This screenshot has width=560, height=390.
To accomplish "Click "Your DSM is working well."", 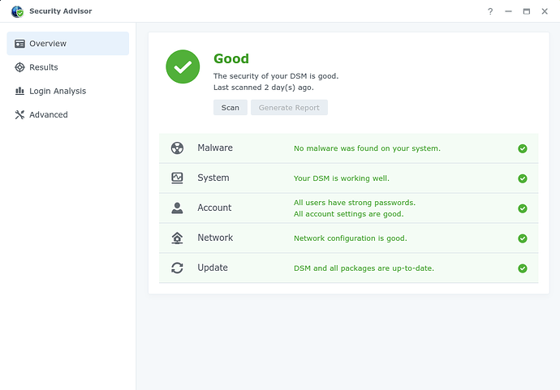I will pos(342,178).
